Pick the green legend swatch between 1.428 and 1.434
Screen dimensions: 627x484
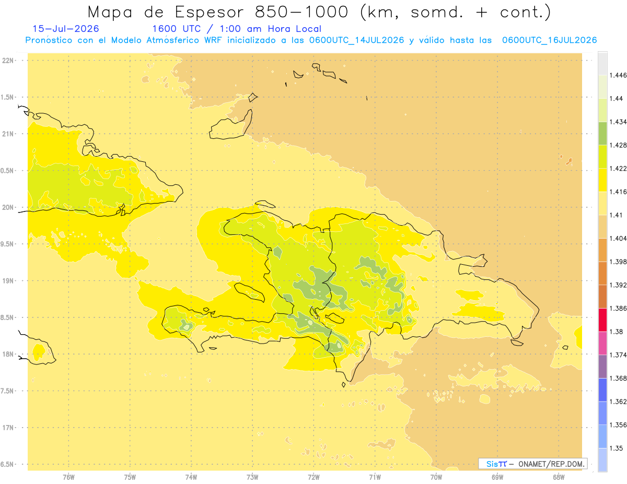(602, 133)
